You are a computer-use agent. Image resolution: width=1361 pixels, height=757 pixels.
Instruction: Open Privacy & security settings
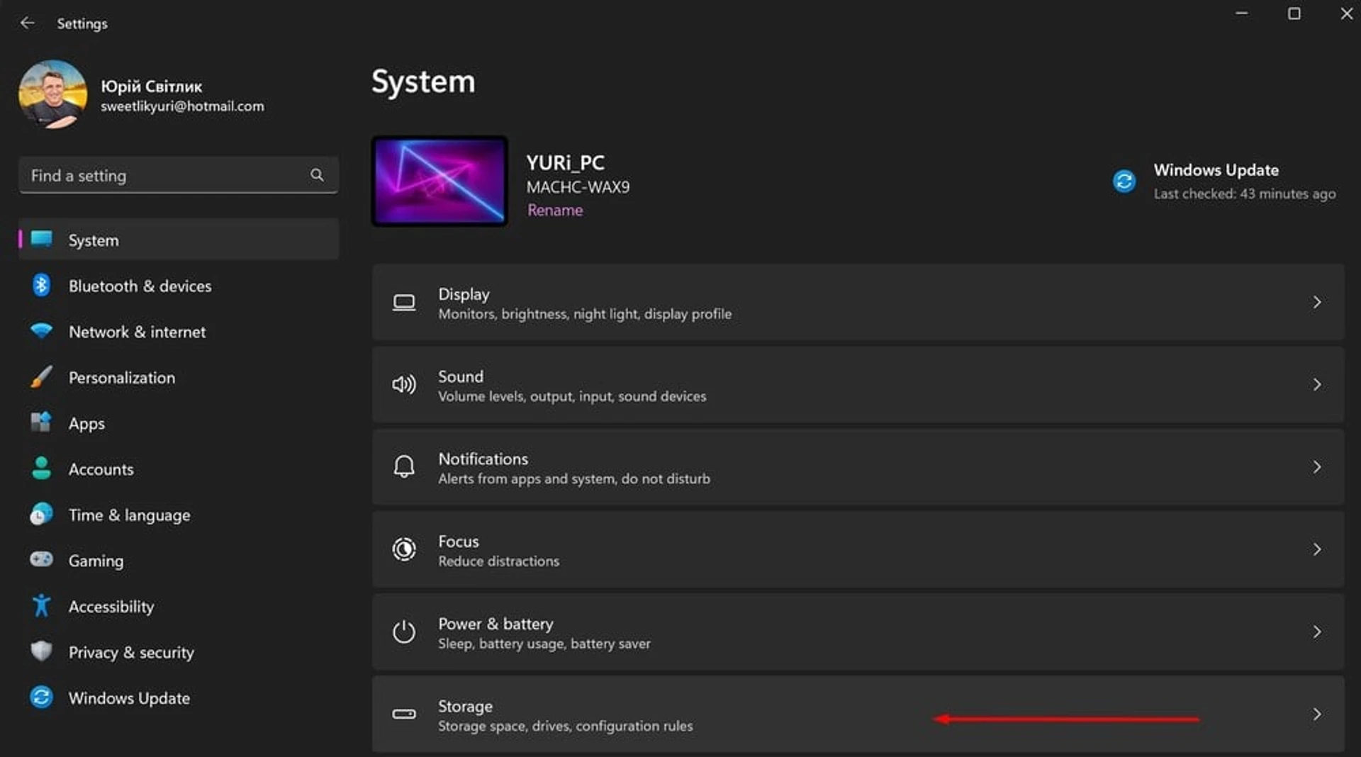click(179, 651)
